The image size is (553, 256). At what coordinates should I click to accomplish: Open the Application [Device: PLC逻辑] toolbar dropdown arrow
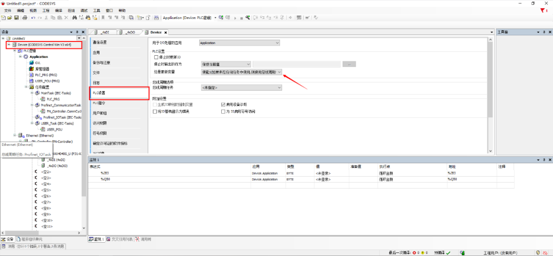click(216, 17)
